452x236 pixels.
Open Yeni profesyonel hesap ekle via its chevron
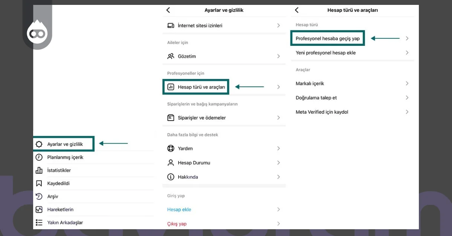pyautogui.click(x=407, y=53)
